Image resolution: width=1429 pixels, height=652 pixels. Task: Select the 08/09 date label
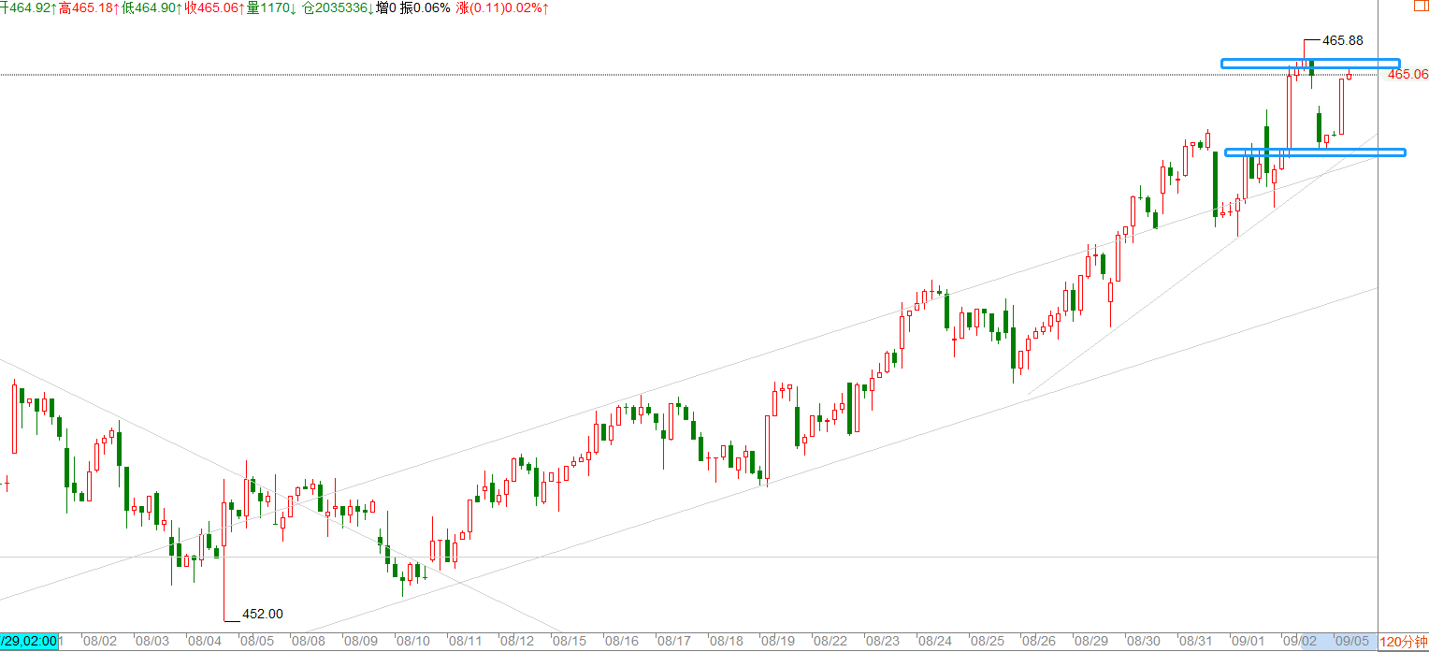click(361, 642)
